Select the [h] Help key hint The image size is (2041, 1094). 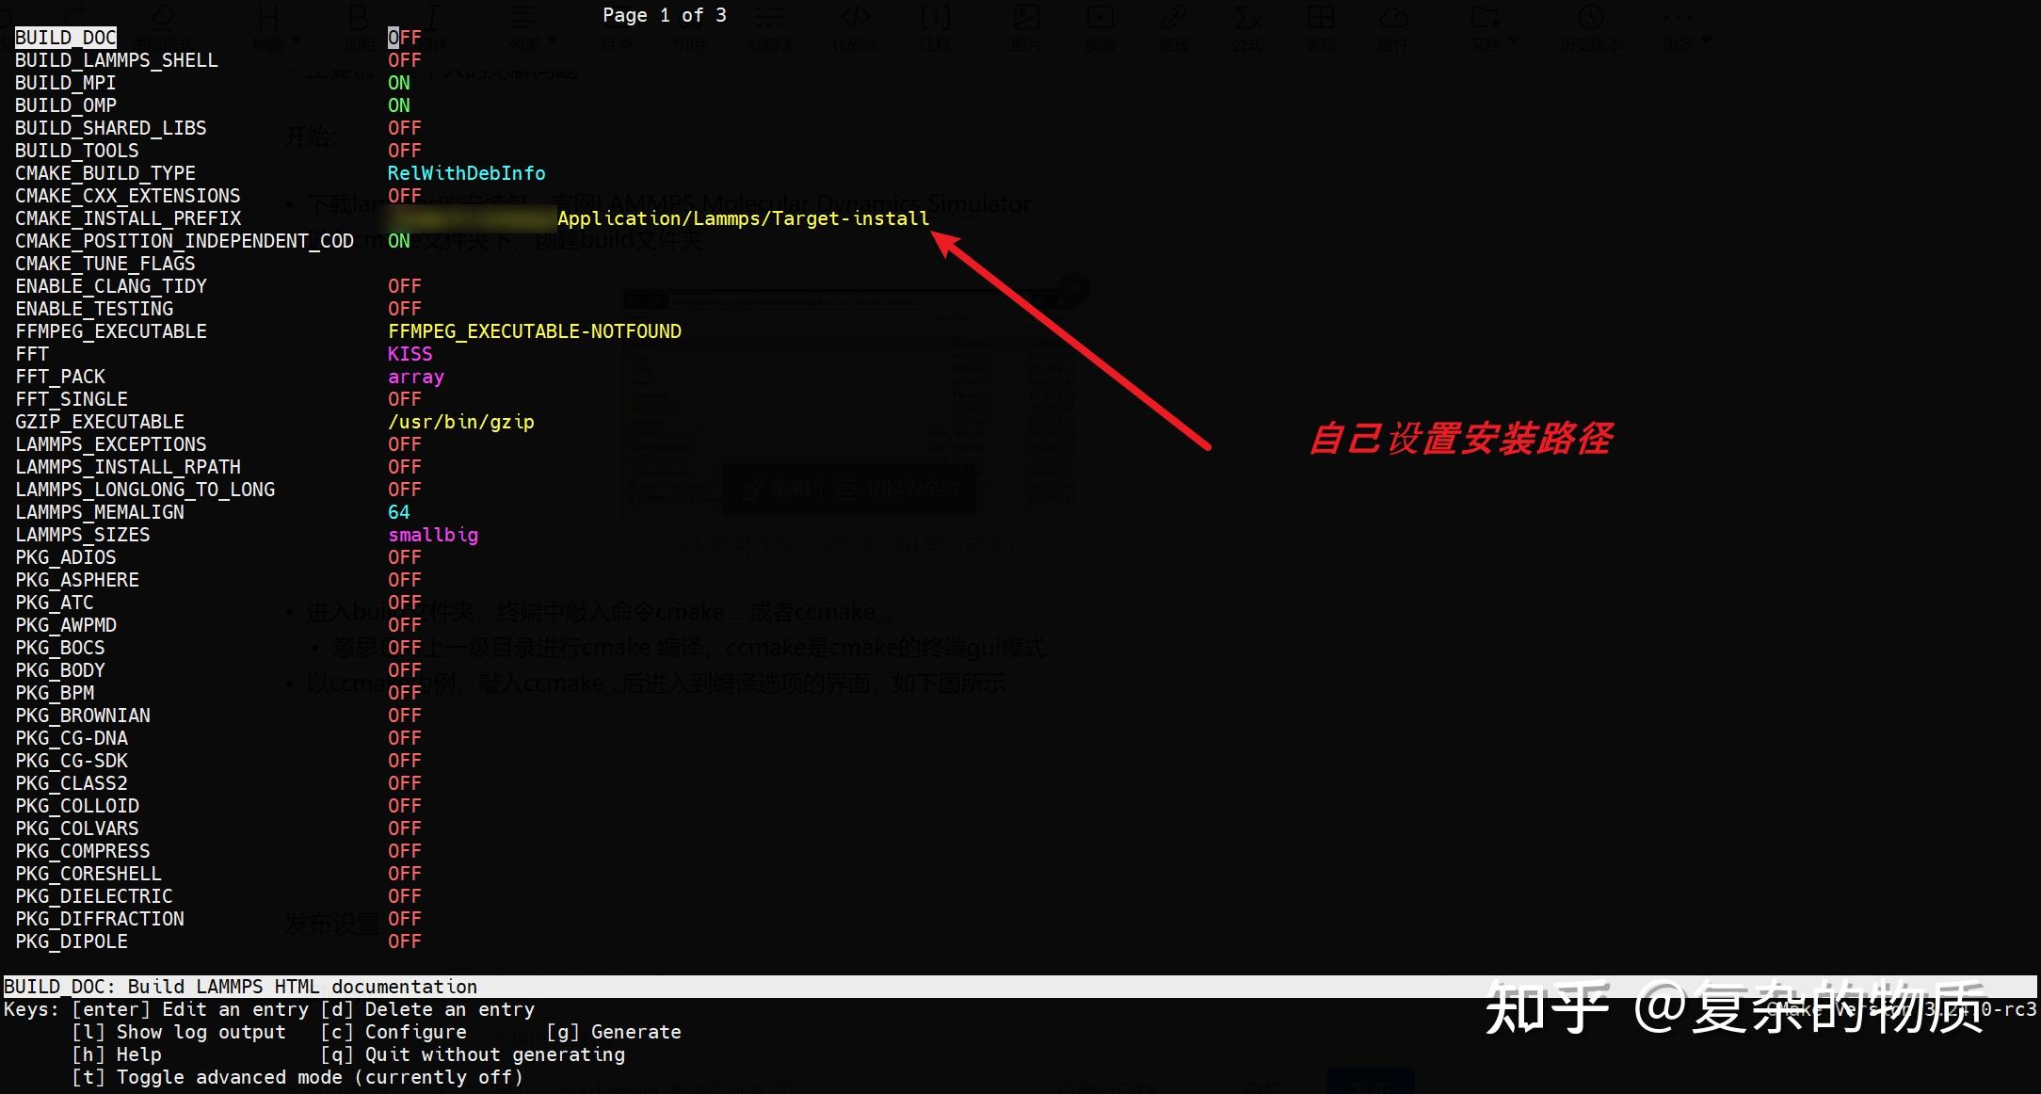click(117, 1054)
